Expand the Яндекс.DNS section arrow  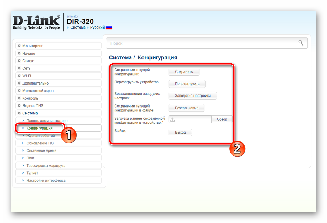[x=19, y=105]
